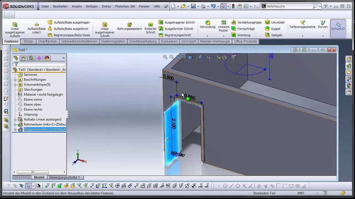
Task: Select Aufsatz/Basis ausgeformt tool
Action: (x=68, y=29)
